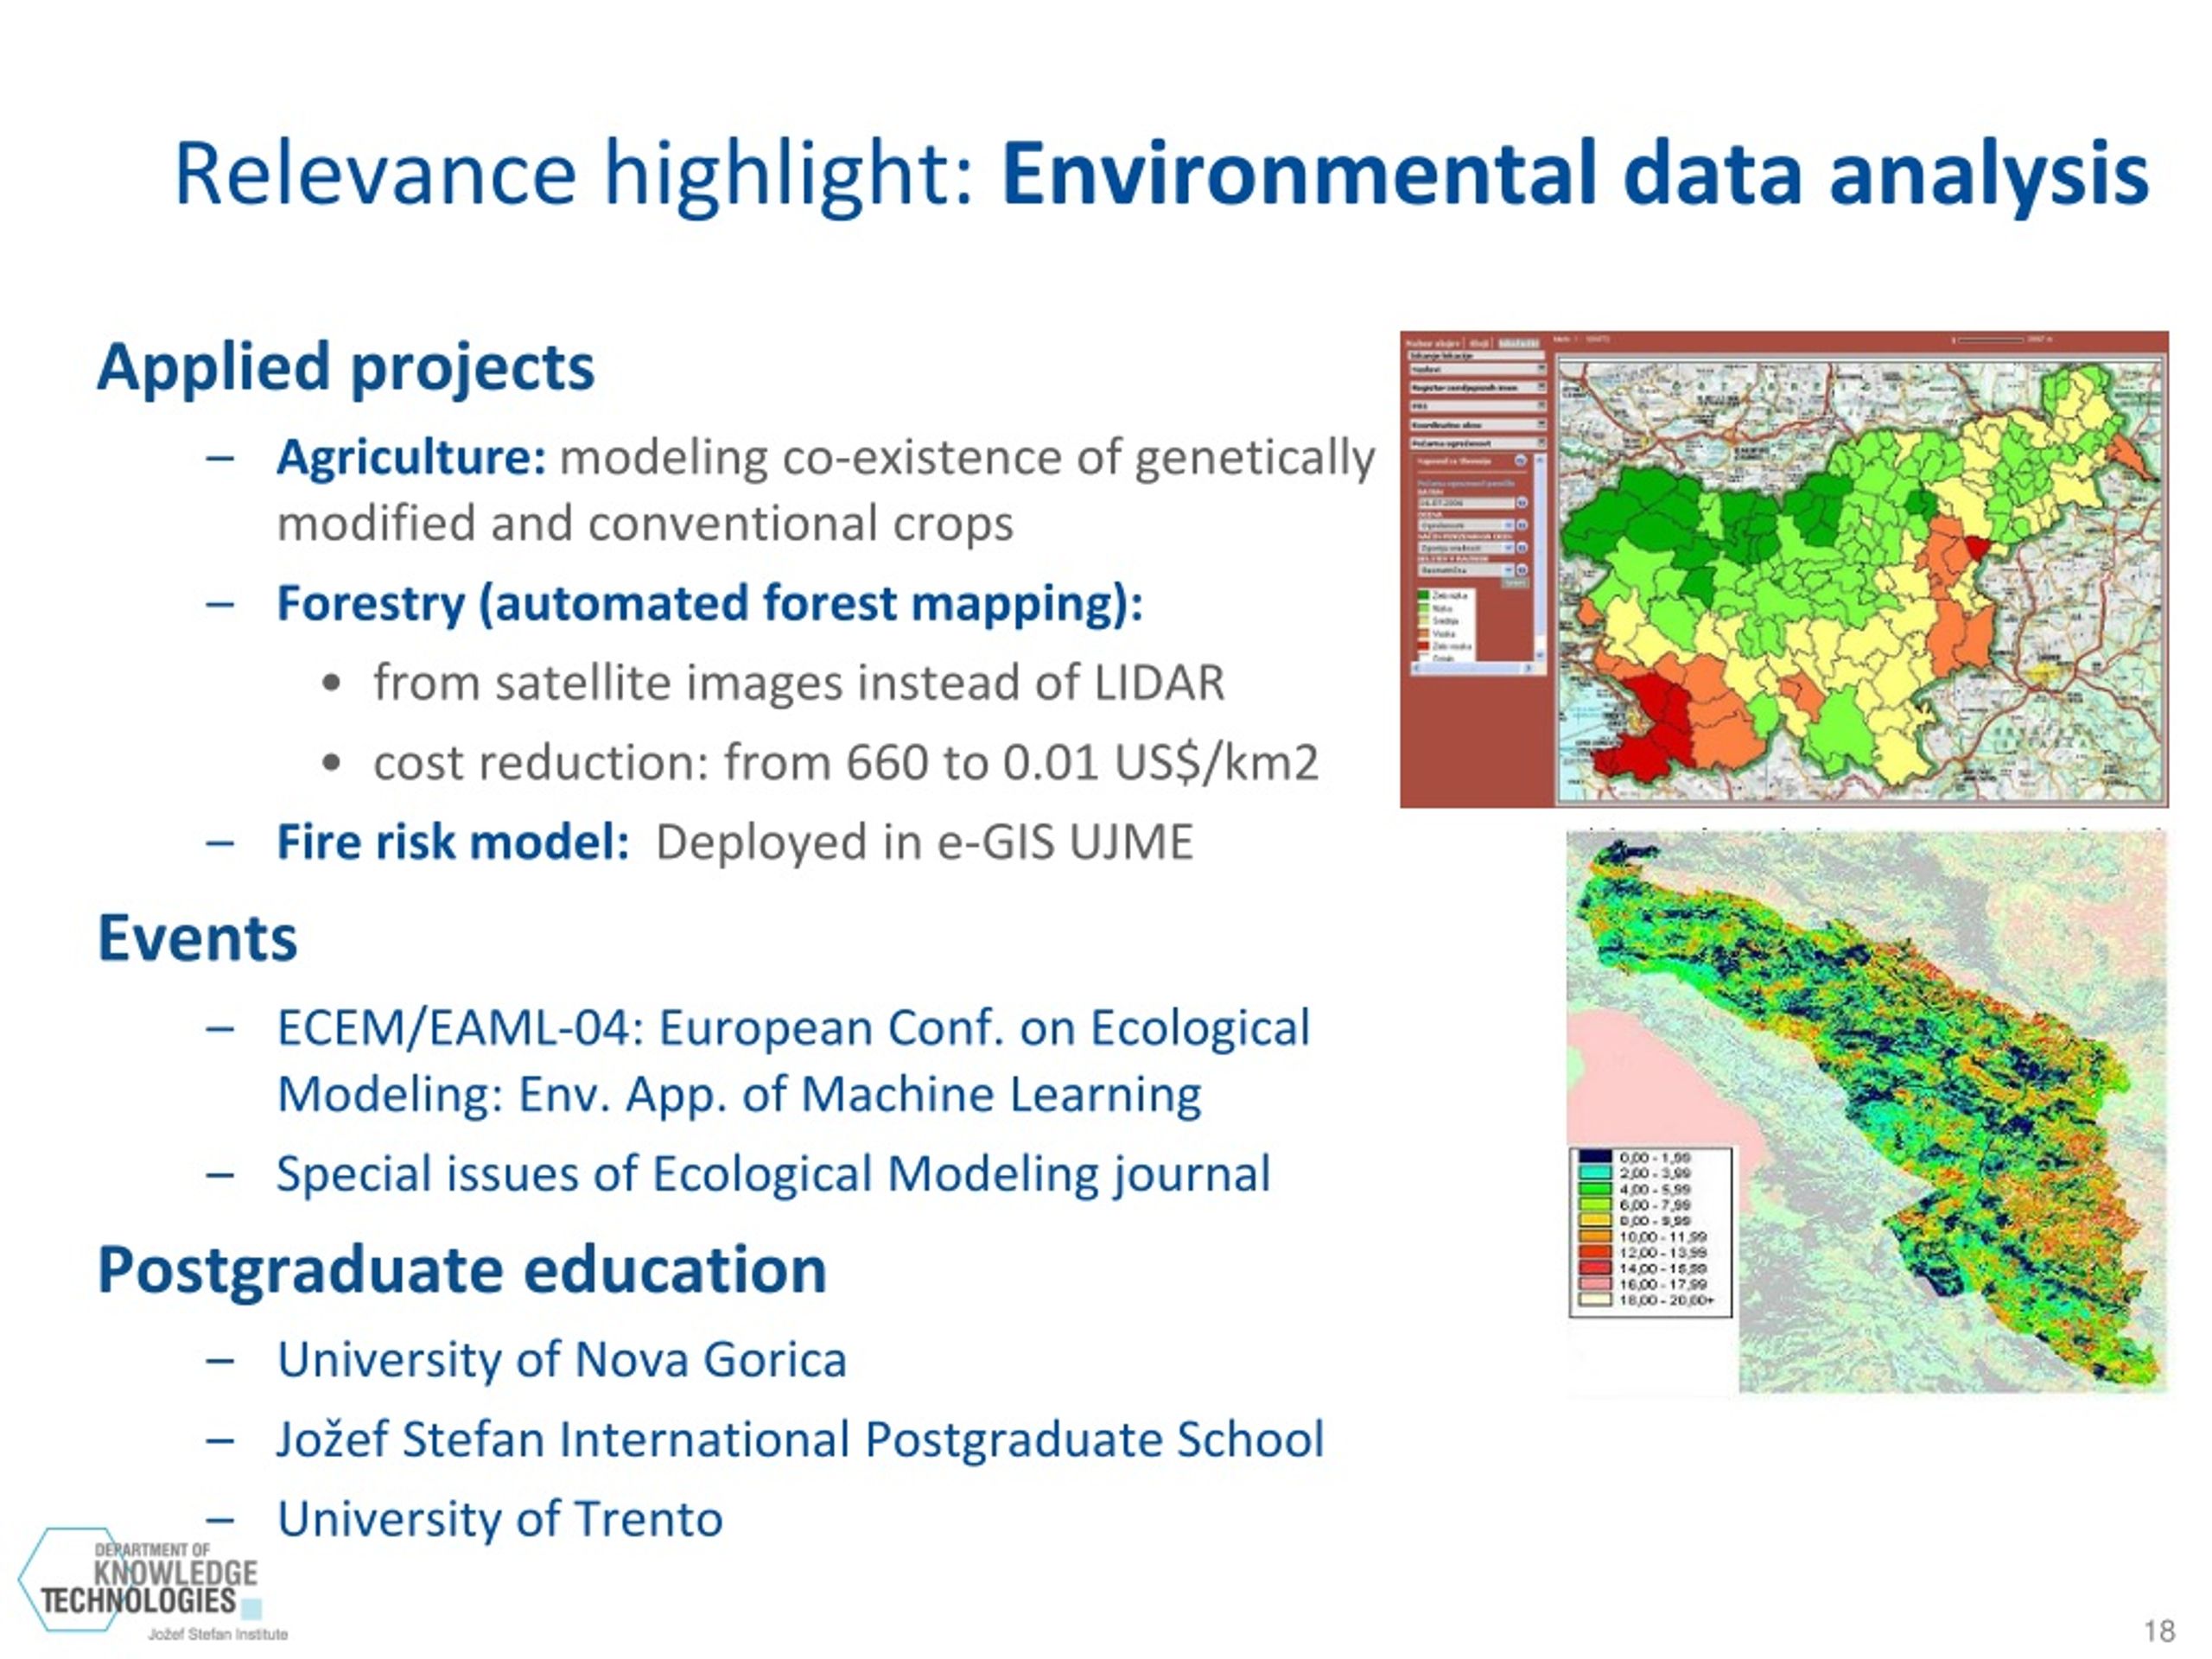This screenshot has width=2212, height=1659.
Task: Click the '12,00 - 13,99' legend label
Action: pyautogui.click(x=1663, y=1252)
